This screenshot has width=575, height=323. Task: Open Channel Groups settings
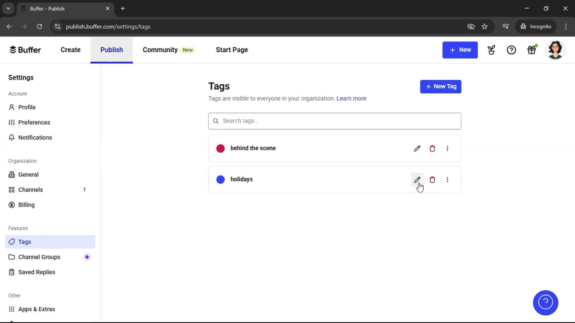(x=39, y=257)
